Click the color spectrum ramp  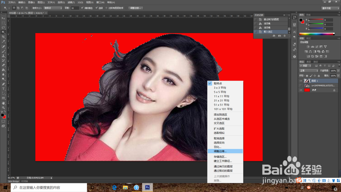tap(317, 34)
